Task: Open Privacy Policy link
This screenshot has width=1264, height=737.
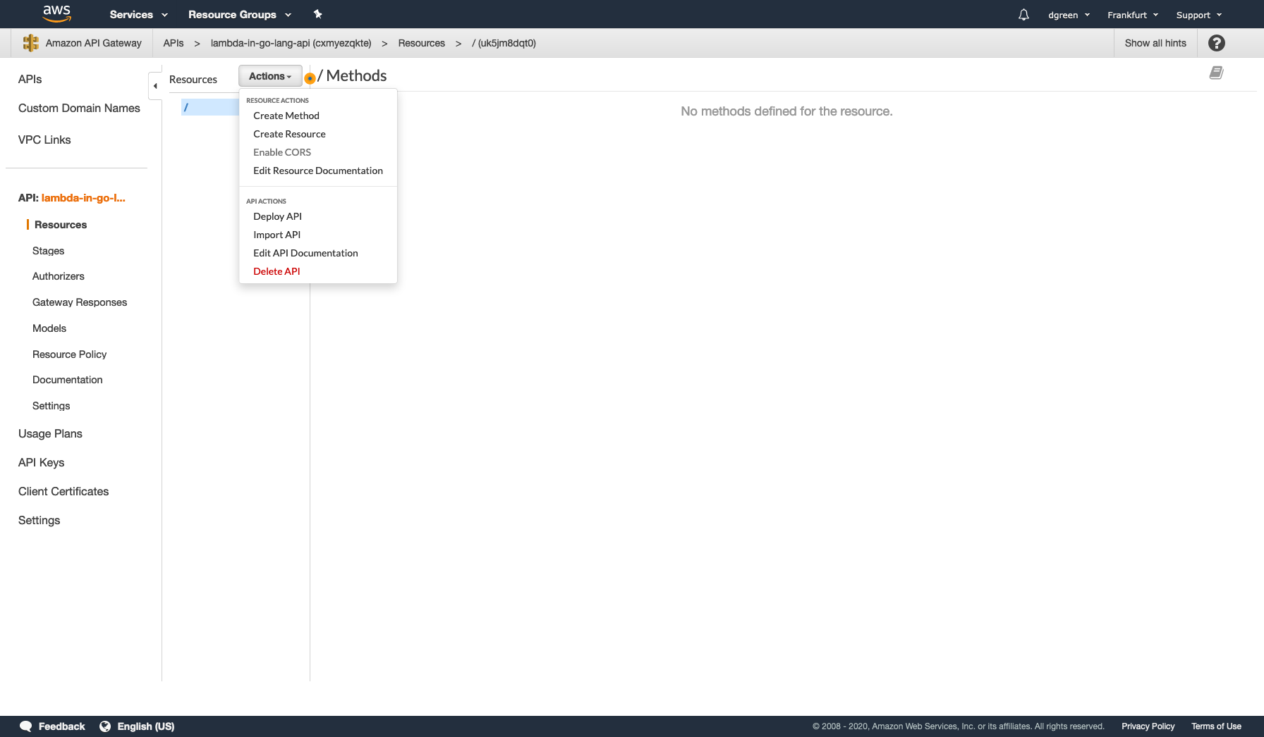Action: (x=1148, y=726)
